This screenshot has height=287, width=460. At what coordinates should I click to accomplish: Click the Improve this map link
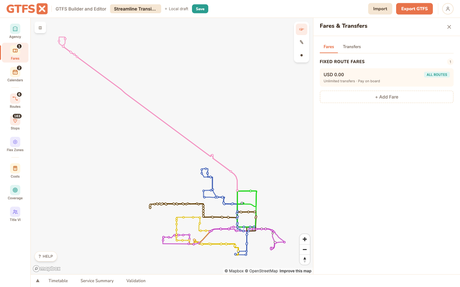[295, 271]
